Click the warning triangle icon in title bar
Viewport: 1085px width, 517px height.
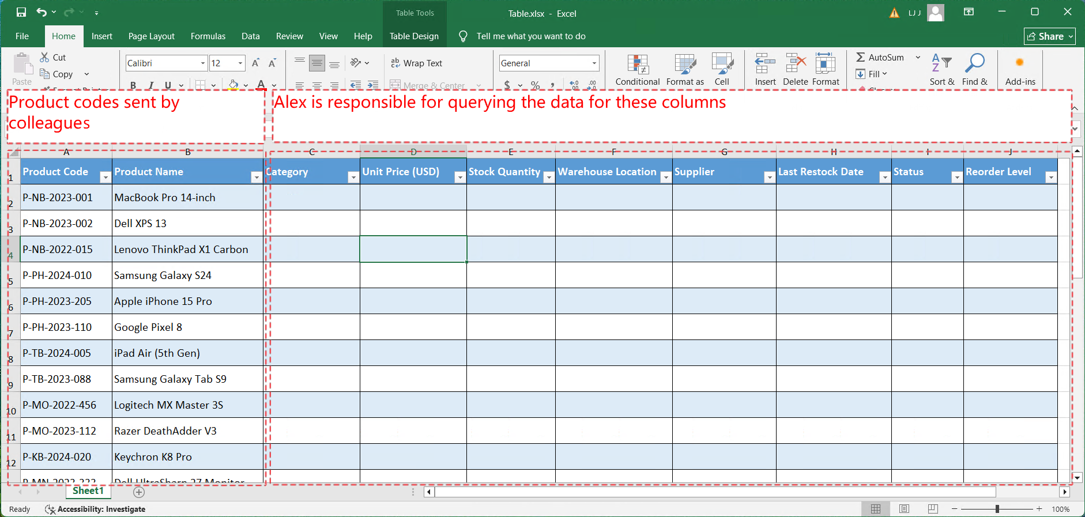click(894, 13)
